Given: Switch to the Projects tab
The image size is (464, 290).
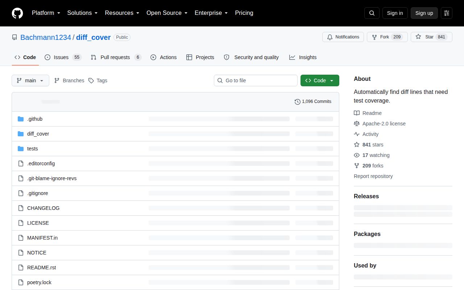Looking at the screenshot, I should point(200,57).
